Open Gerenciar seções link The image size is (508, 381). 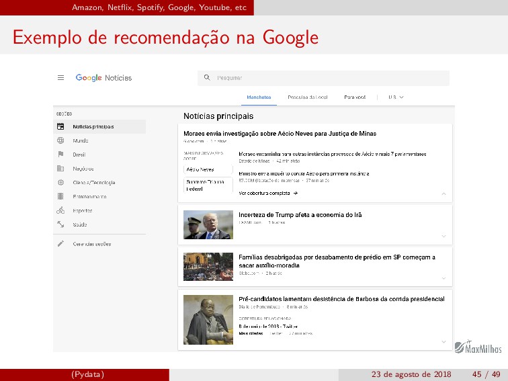coord(92,244)
